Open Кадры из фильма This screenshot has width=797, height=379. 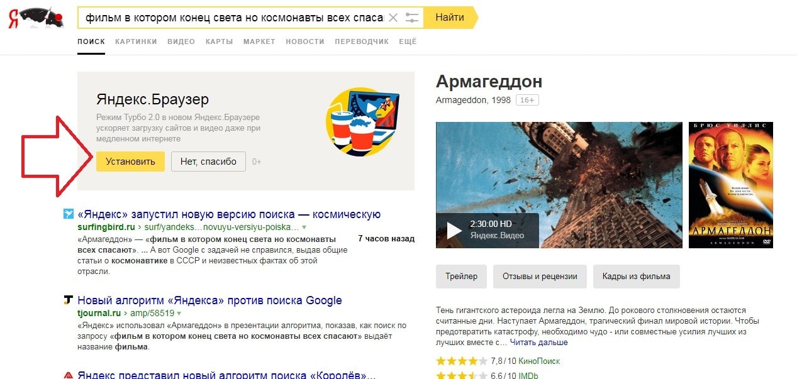point(636,276)
